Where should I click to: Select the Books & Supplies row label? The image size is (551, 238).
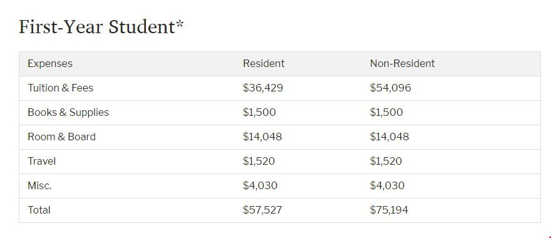coord(68,113)
